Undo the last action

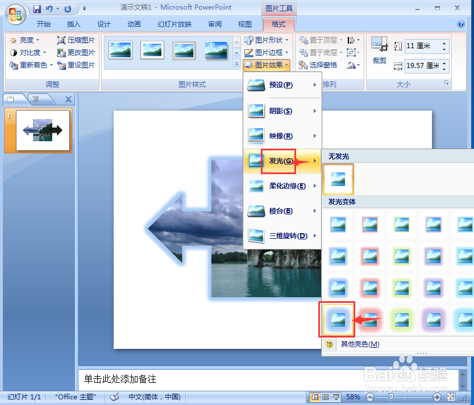pos(49,9)
